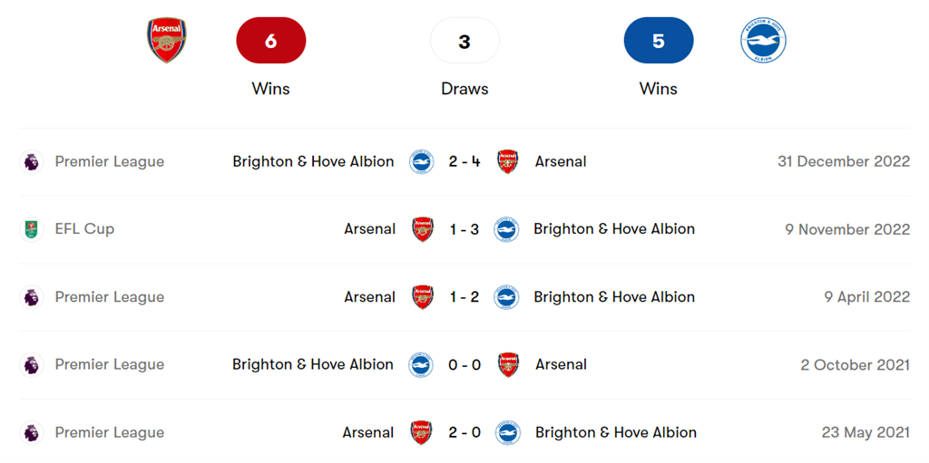Image resolution: width=929 pixels, height=463 pixels.
Task: Open the 0 - 0 match score
Action: 464,365
